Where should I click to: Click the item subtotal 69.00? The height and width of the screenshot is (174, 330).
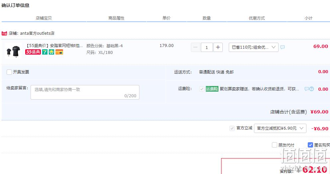point(320,46)
